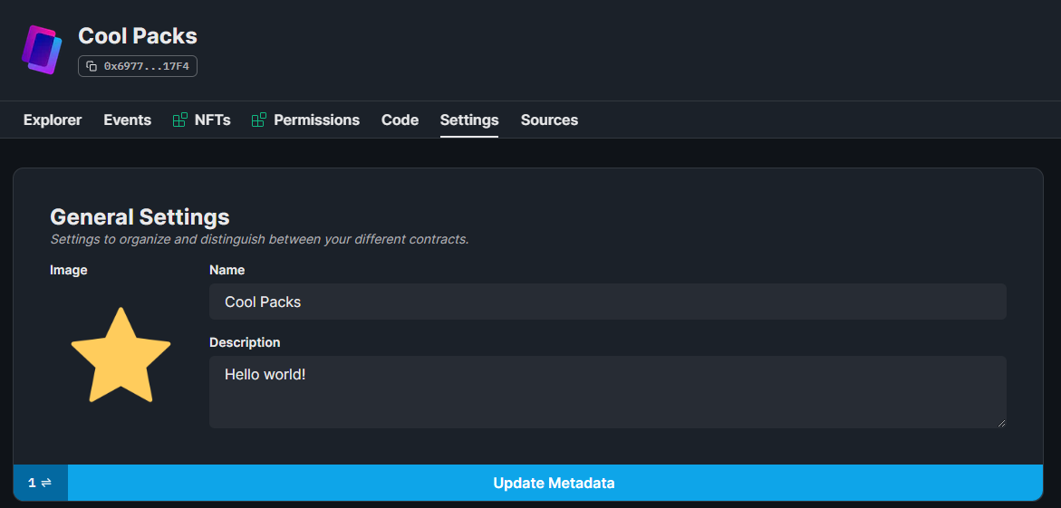View the Code tab
This screenshot has height=508, width=1061.
point(400,120)
